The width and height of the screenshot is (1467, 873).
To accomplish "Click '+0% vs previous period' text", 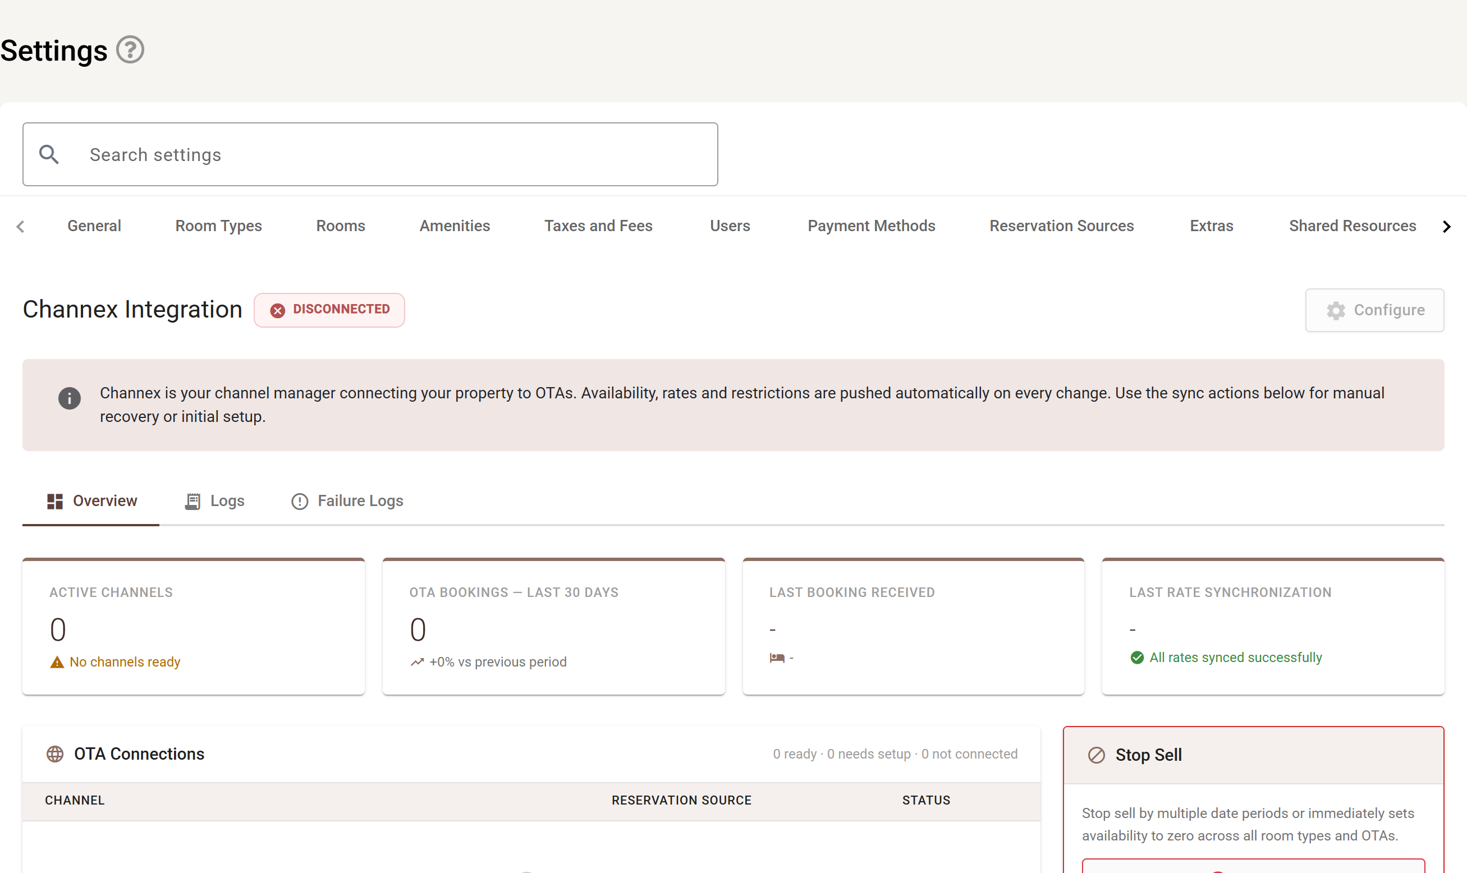I will click(x=498, y=662).
